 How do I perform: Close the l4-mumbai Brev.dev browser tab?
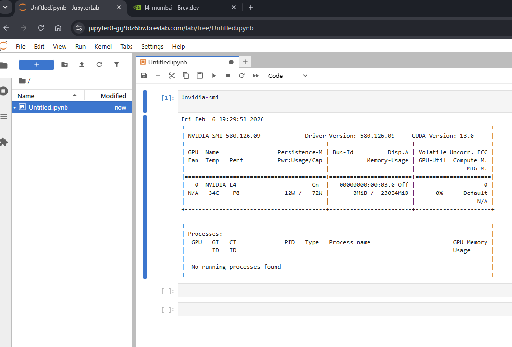(234, 7)
